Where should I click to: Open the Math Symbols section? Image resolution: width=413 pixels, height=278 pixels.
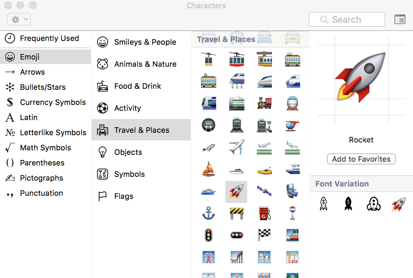coord(45,148)
